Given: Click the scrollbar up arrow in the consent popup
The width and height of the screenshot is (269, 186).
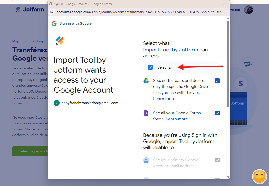Looking at the screenshot, I should click(x=228, y=19).
